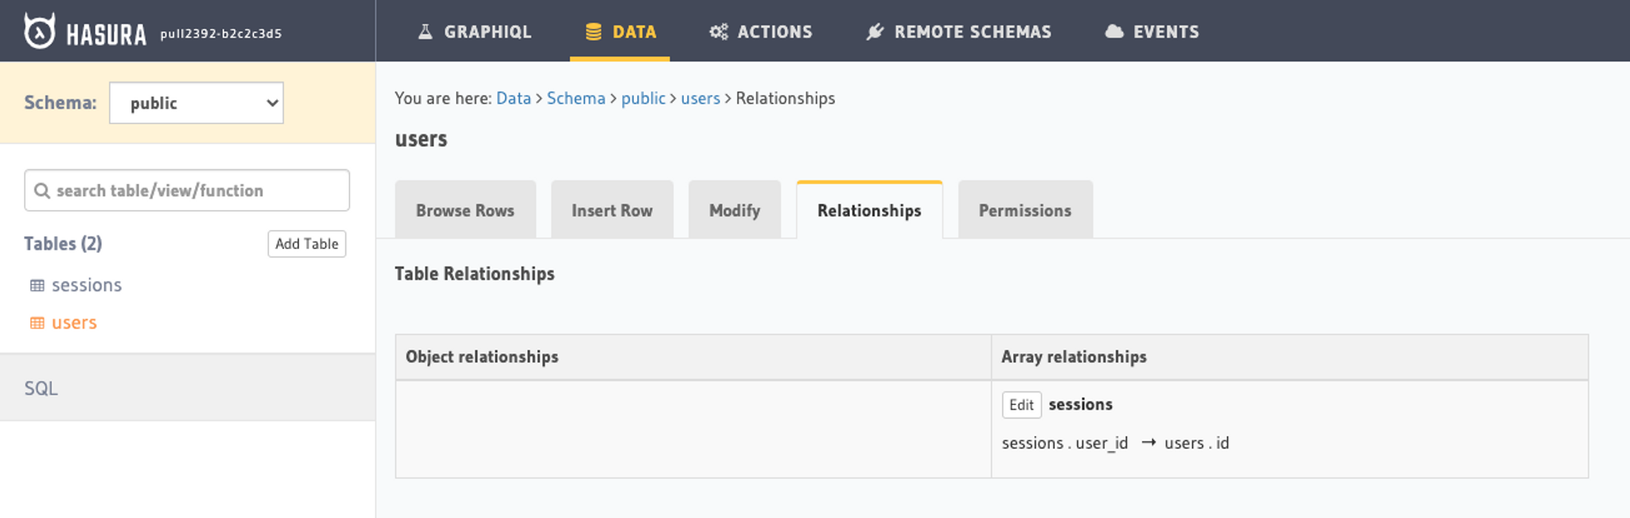This screenshot has height=518, width=1630.
Task: Open the Schema dropdown showing public
Action: [x=197, y=103]
